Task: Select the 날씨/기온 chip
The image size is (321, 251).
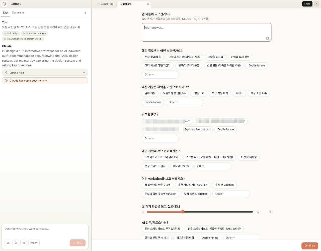Action: (x=150, y=93)
